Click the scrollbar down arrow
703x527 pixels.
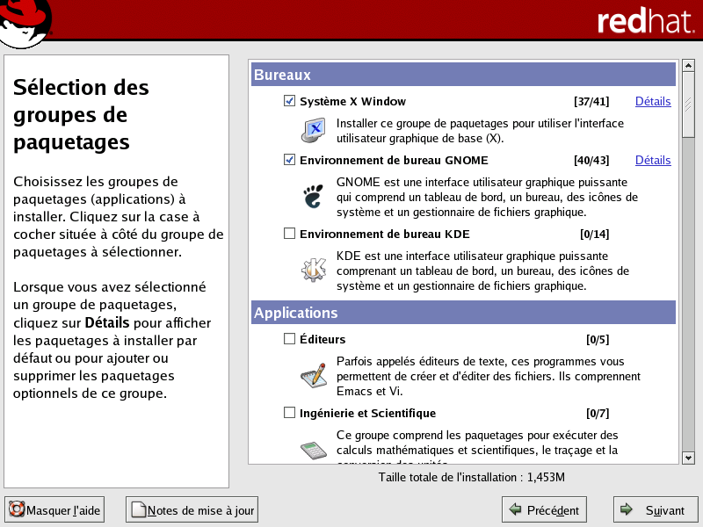[688, 458]
